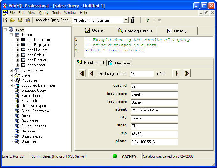Go to first record button
The image size is (217, 168).
pos(82,73)
